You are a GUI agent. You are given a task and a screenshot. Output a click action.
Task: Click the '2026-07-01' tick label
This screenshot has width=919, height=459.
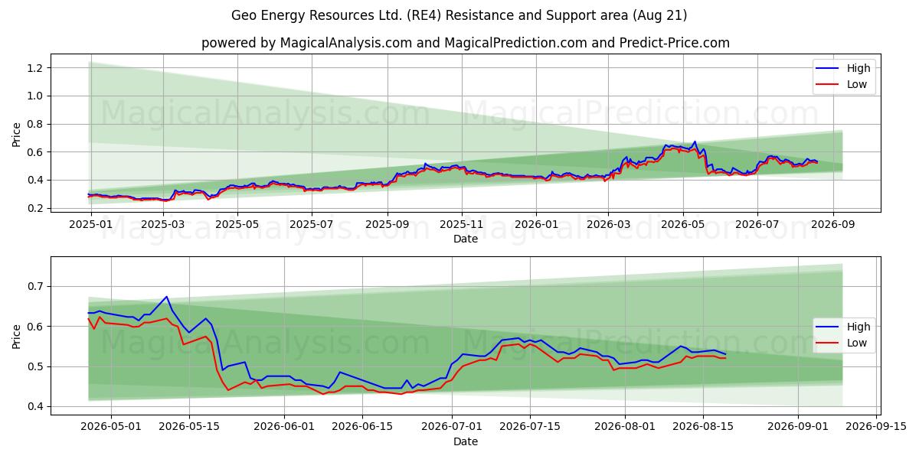point(452,427)
